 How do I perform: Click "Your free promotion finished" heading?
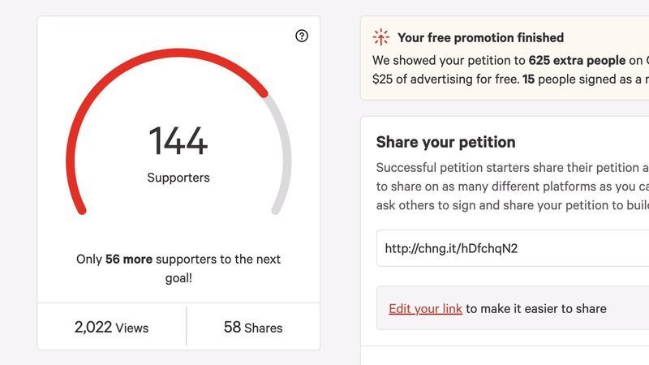(480, 37)
